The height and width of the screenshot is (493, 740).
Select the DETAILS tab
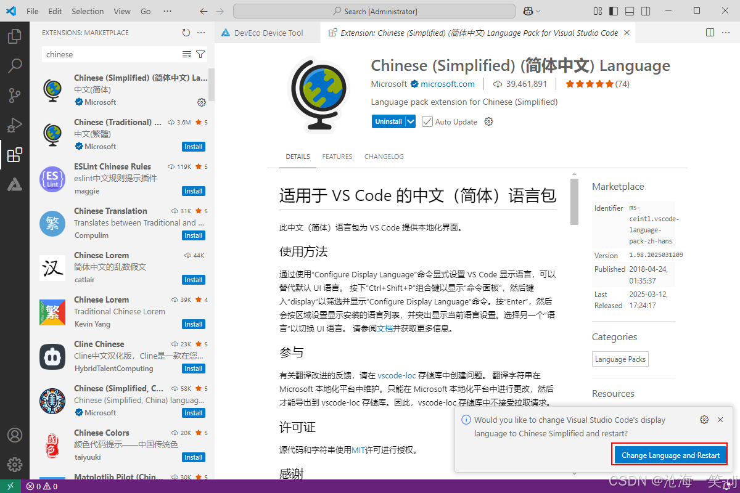(298, 157)
